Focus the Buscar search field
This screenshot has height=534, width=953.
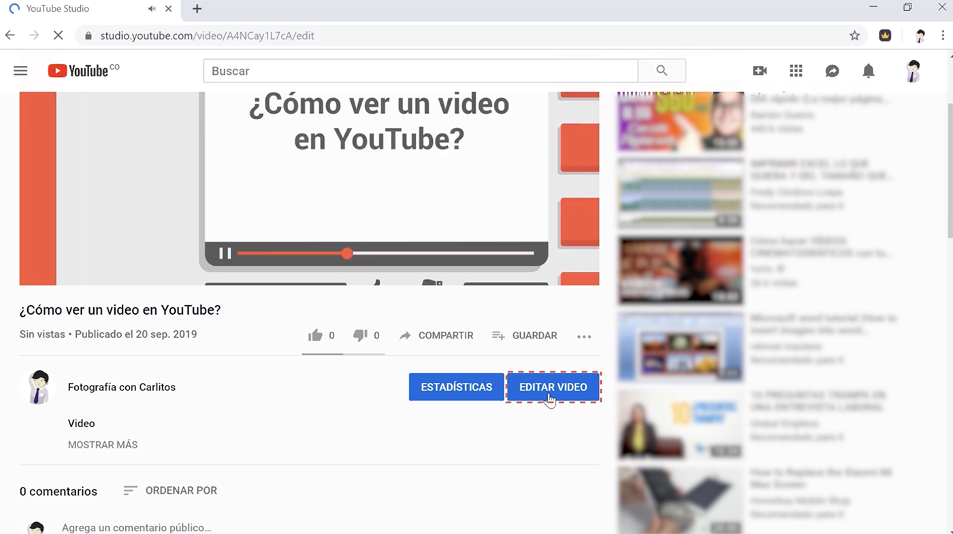pyautogui.click(x=421, y=71)
